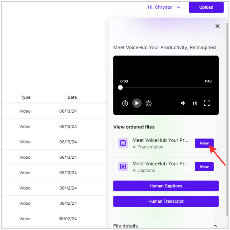Open the Hi, Chrystal account dropdown
230x230 pixels.
tap(164, 7)
